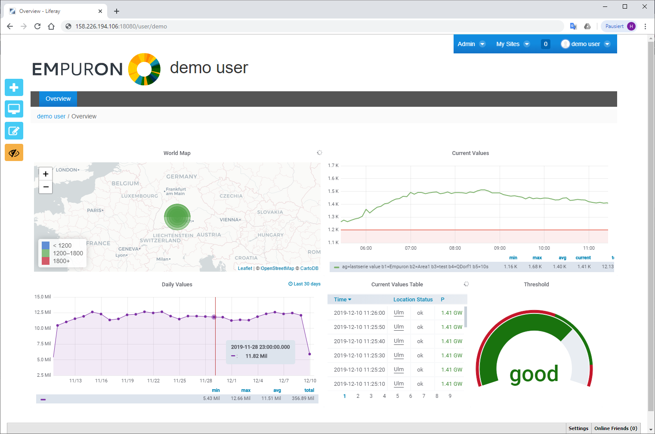Click the demo user avatar icon
Image resolution: width=655 pixels, height=434 pixels.
point(565,44)
